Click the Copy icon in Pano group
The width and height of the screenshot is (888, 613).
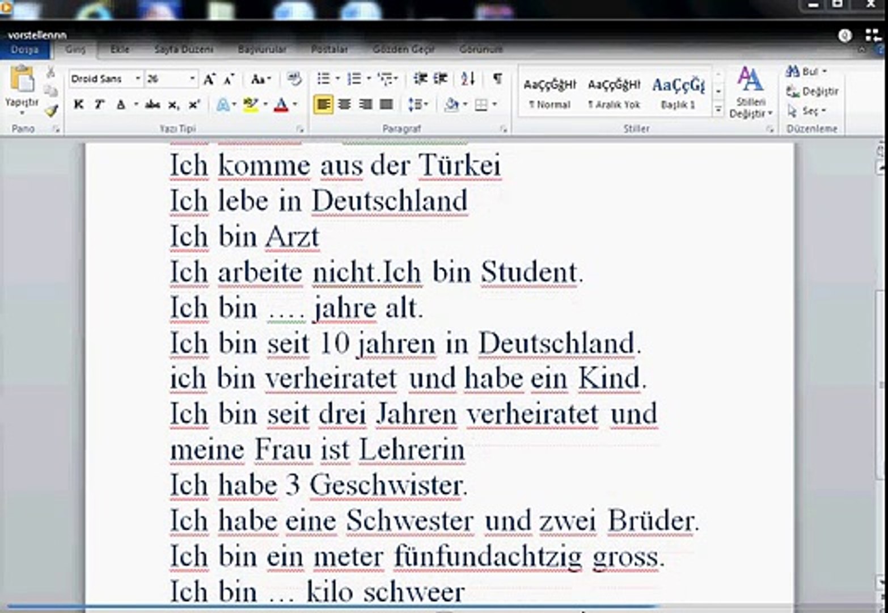point(50,91)
